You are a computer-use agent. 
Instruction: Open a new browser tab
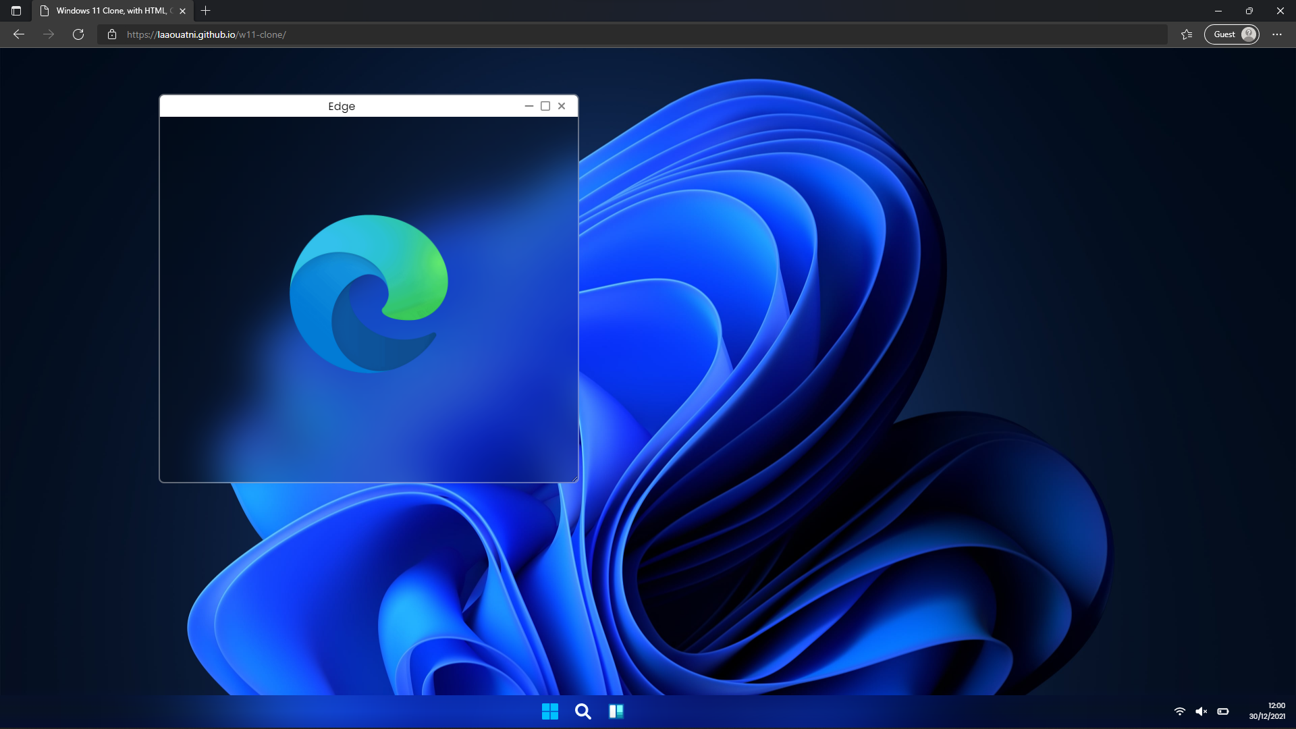206,11
